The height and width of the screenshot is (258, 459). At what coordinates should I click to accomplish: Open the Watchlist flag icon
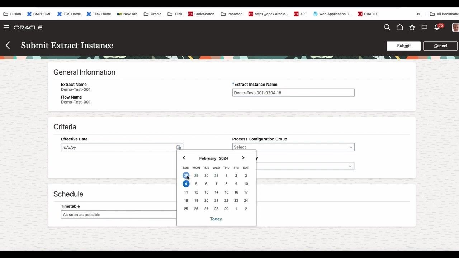coord(424,27)
